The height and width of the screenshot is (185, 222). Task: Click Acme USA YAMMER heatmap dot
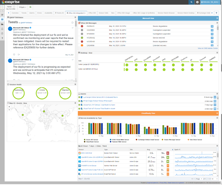pos(211,70)
